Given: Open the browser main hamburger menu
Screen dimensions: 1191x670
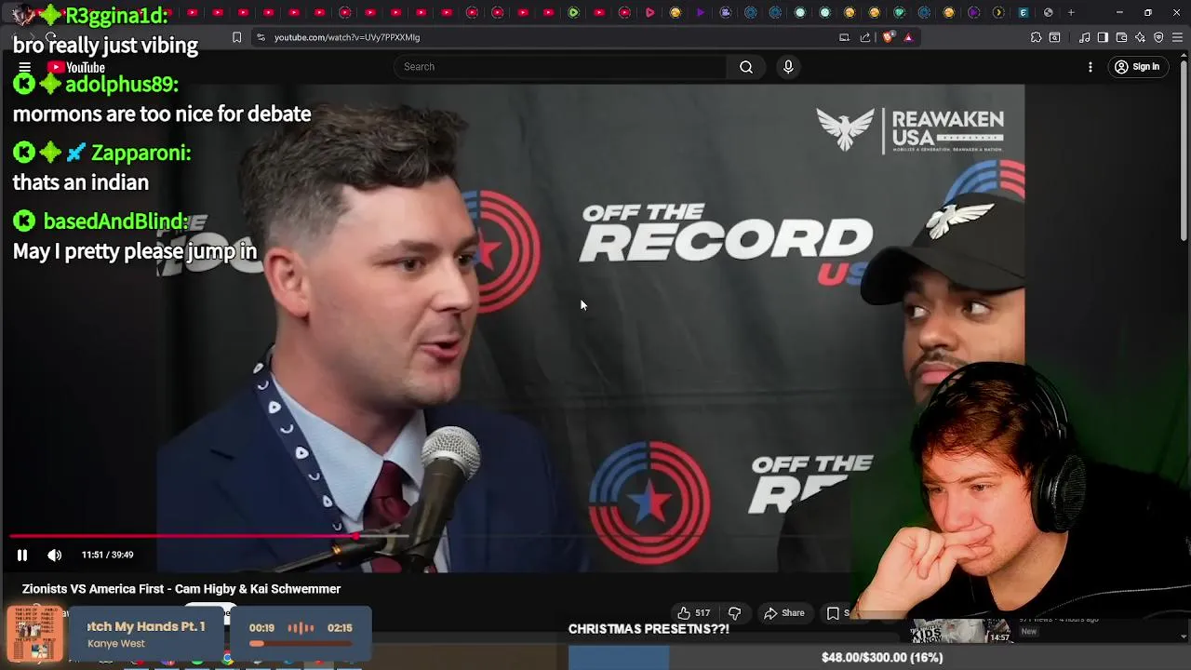Looking at the screenshot, I should coord(1178,37).
